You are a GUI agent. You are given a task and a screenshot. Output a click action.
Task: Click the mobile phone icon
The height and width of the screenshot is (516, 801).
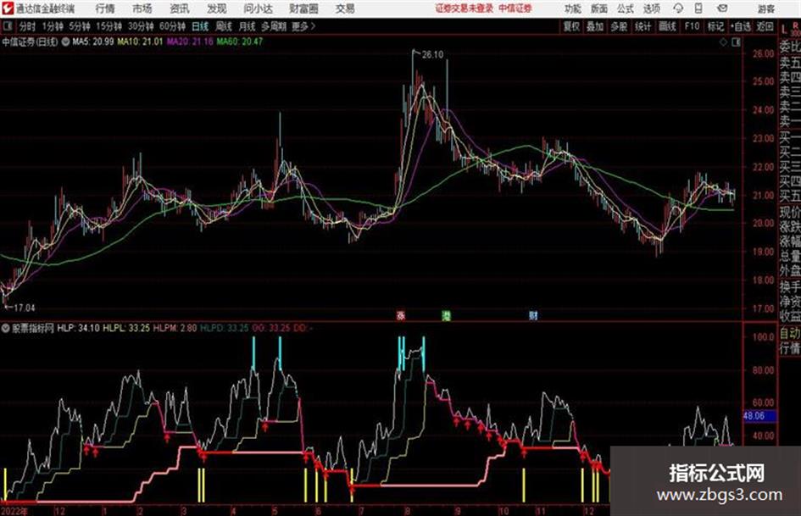[x=698, y=8]
